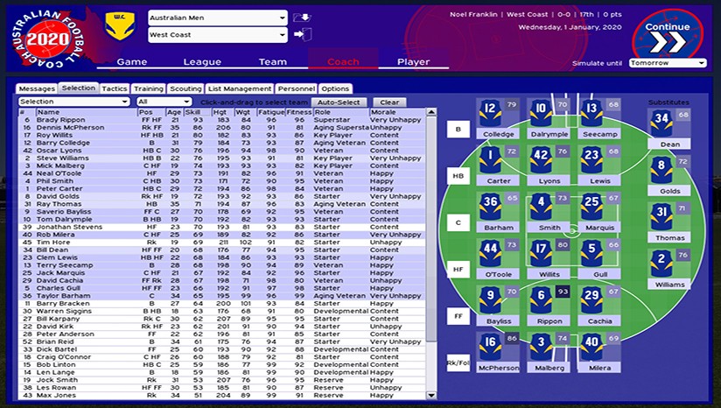Open the Player menu
Screen dimensions: 721x408
pyautogui.click(x=413, y=61)
